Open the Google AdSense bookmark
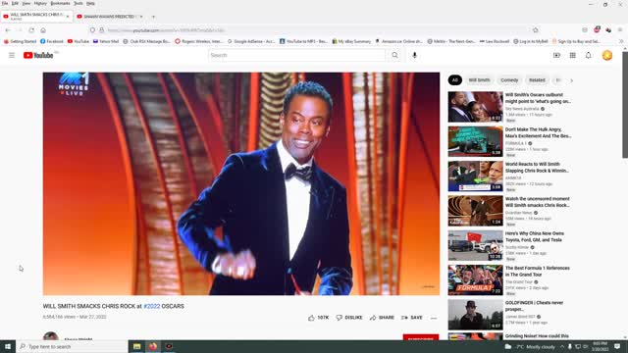 (x=251, y=41)
